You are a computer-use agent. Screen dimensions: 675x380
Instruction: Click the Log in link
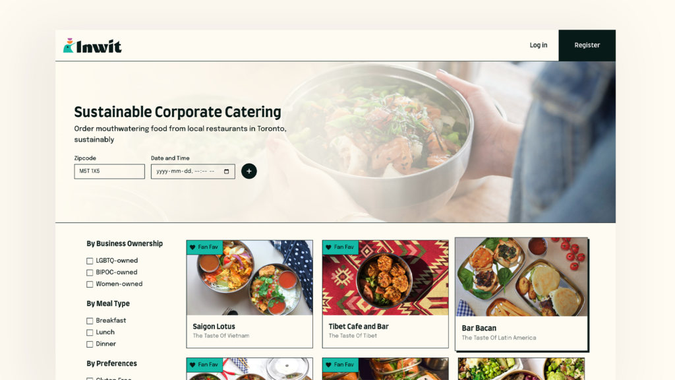(x=538, y=45)
